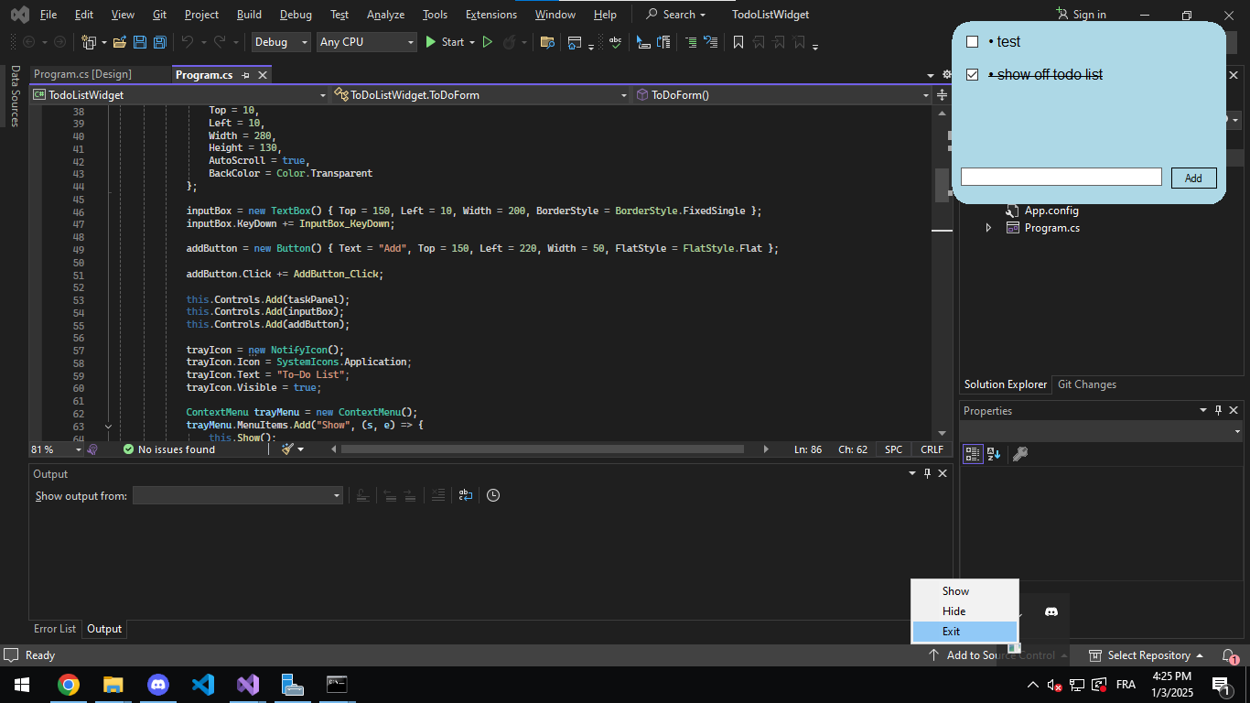This screenshot has height=703, width=1250.
Task: Start without debugging using hollow play icon
Action: [x=488, y=42]
